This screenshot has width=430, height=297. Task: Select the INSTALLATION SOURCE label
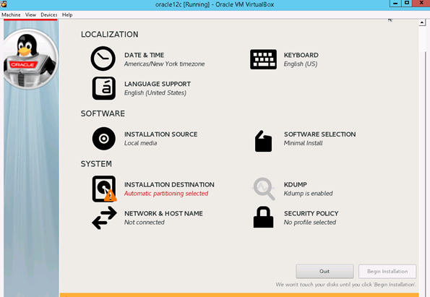point(160,134)
